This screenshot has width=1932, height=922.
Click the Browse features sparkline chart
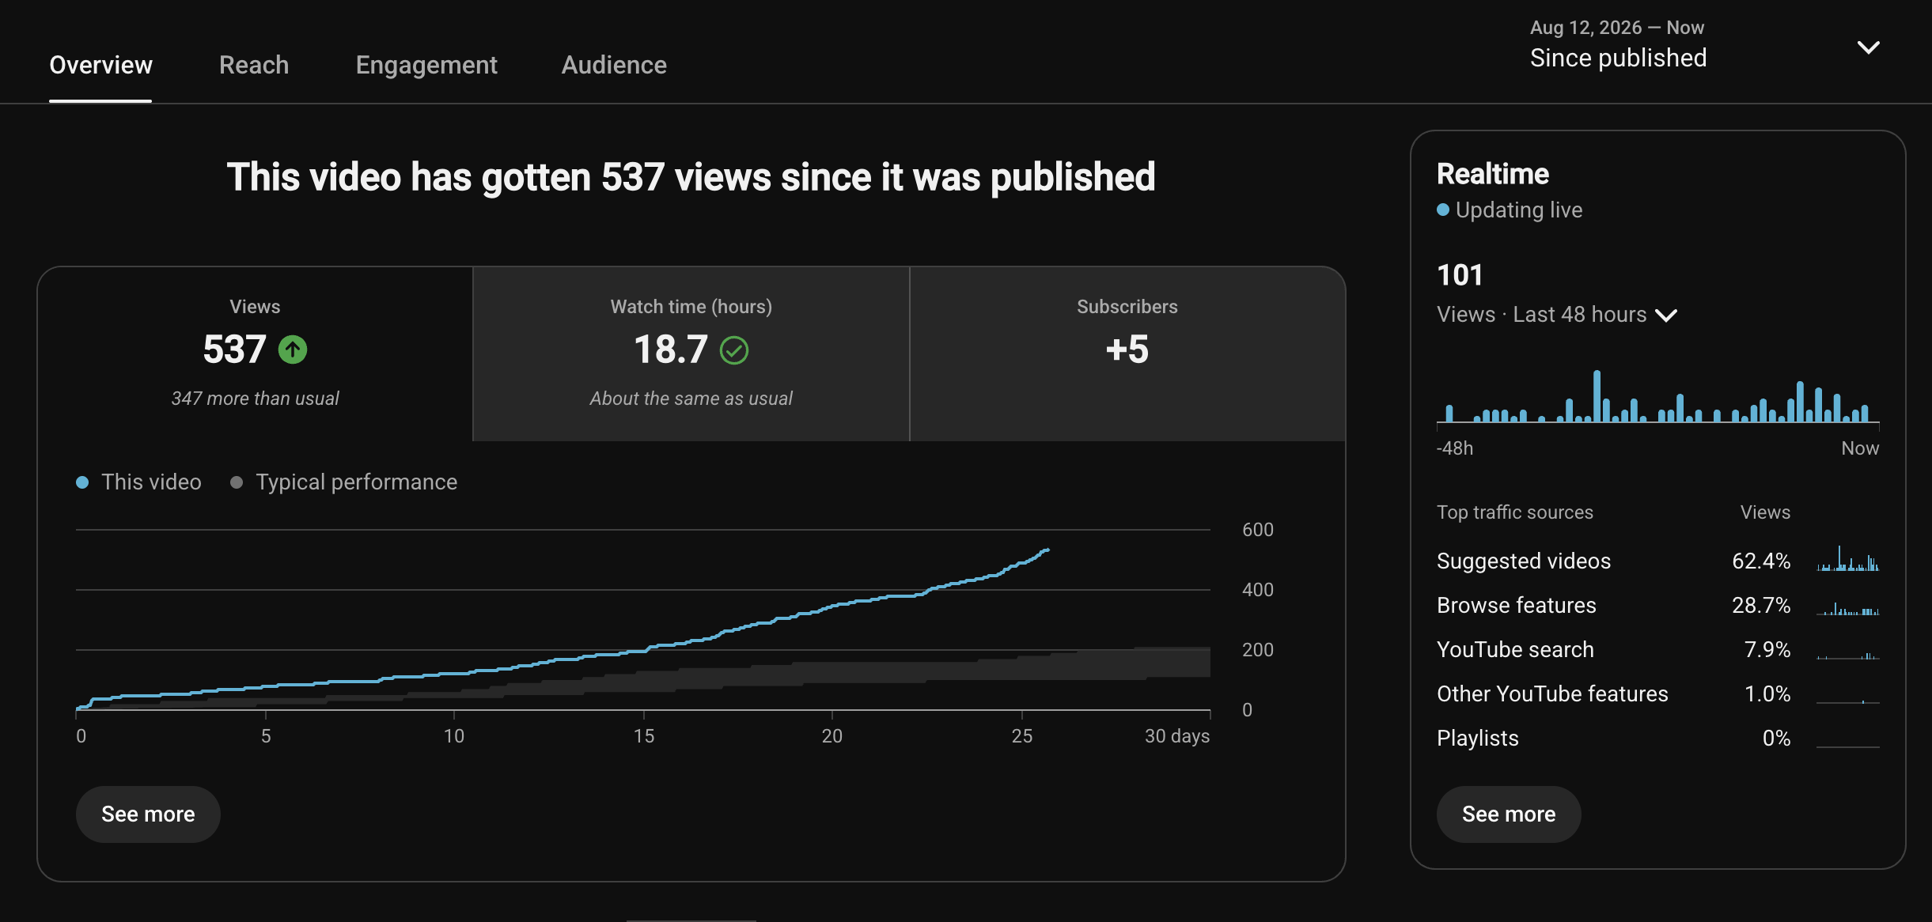(x=1847, y=608)
